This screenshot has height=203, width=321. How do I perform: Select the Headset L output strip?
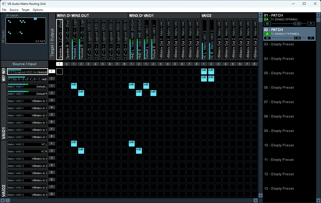[74, 40]
